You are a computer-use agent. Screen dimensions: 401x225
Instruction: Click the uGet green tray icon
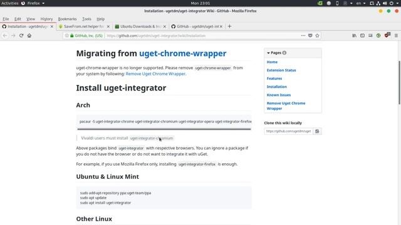(320, 3)
